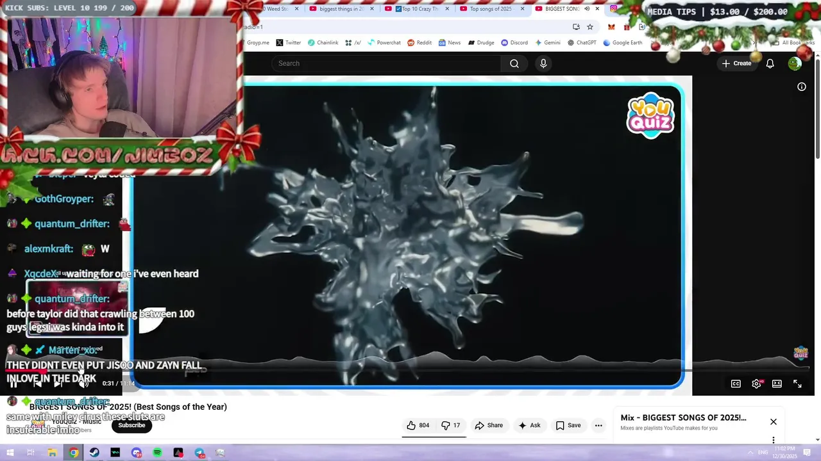Bookmark this page with the star icon
This screenshot has height=461, width=821.
click(590, 27)
